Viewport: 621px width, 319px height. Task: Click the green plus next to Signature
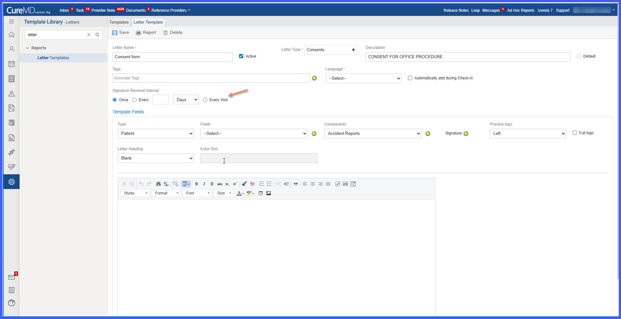pyautogui.click(x=466, y=134)
